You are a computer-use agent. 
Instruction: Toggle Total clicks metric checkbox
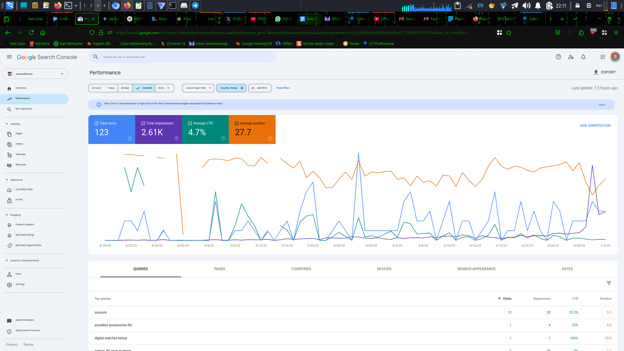point(96,123)
